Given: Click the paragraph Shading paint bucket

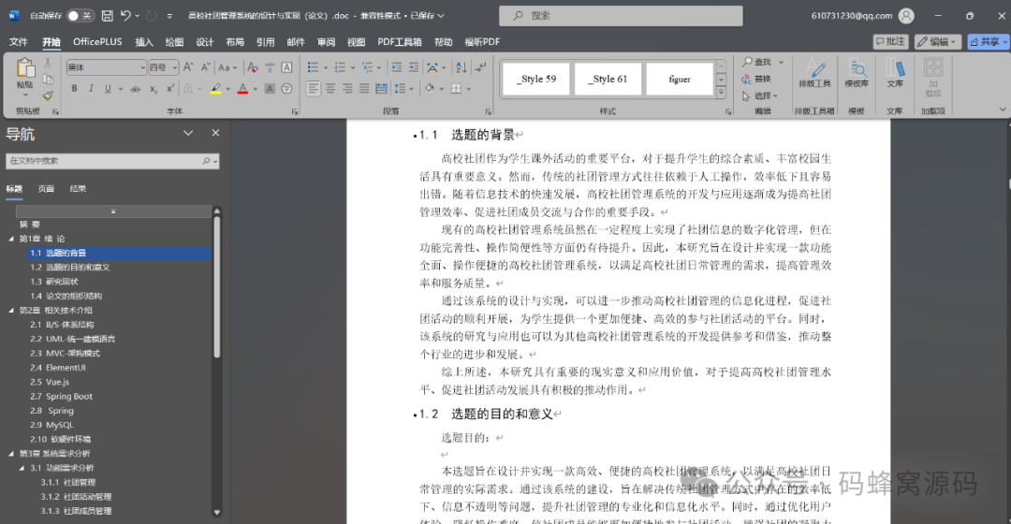Looking at the screenshot, I should point(430,89).
